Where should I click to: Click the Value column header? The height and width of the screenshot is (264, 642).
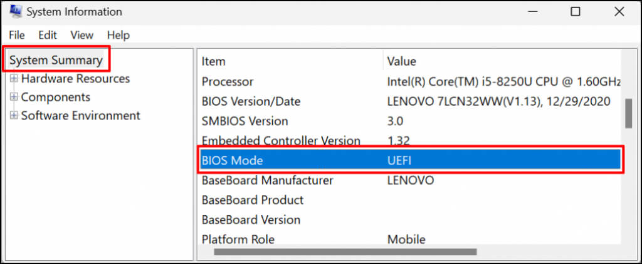click(402, 61)
